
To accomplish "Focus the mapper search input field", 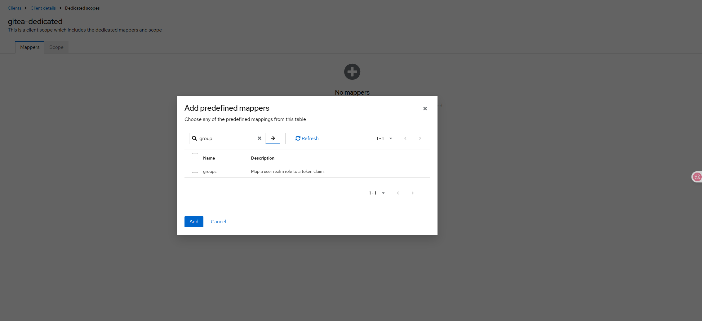I will (227, 138).
